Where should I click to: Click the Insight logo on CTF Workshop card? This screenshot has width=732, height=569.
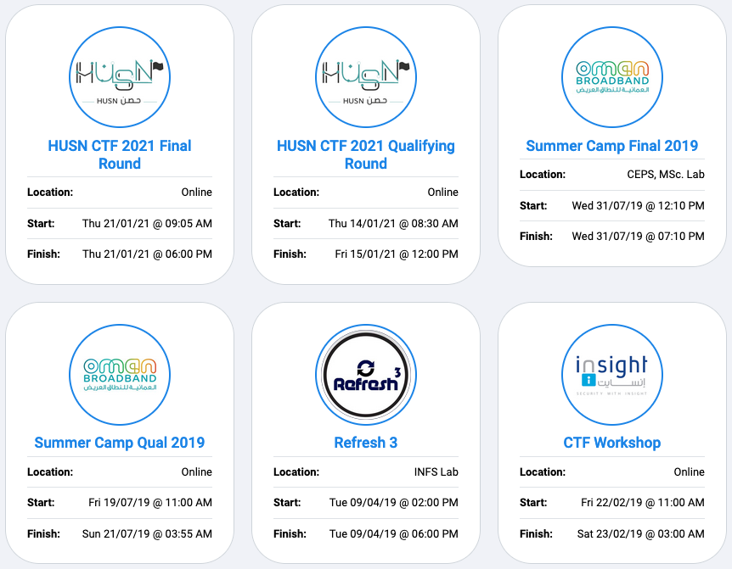coord(611,374)
